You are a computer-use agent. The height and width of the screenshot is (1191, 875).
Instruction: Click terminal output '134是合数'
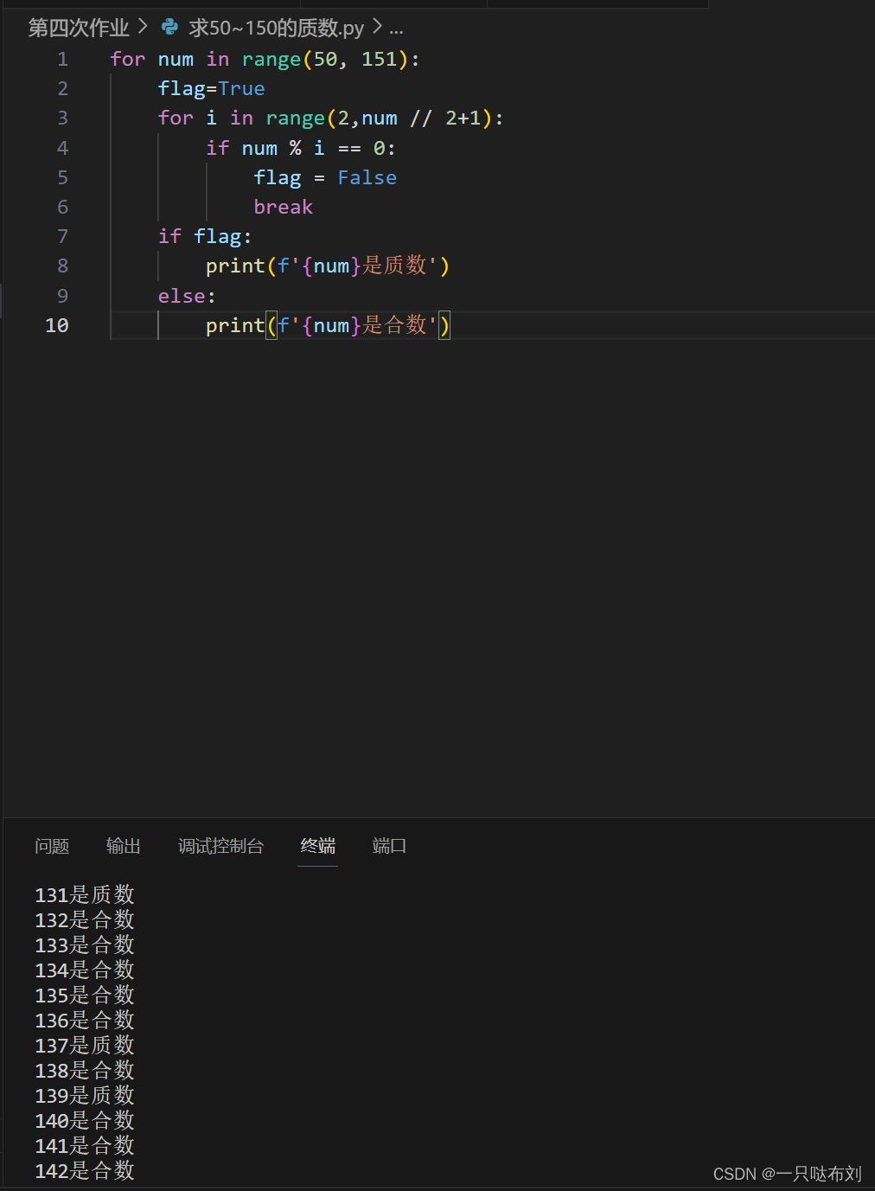[x=85, y=970]
